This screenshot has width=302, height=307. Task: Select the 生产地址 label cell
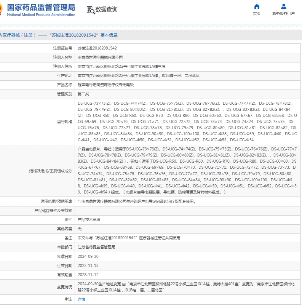coord(65,76)
